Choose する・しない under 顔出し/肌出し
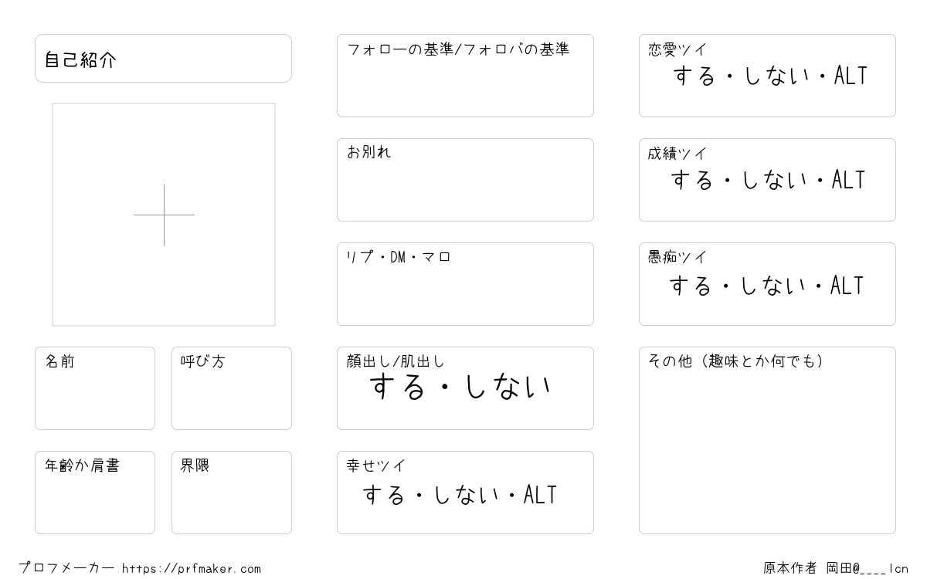927x579 pixels. pos(460,386)
